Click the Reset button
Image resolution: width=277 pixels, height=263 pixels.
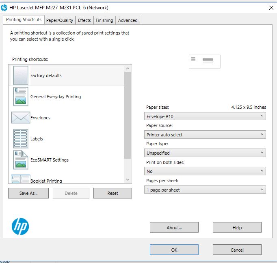coord(113,193)
